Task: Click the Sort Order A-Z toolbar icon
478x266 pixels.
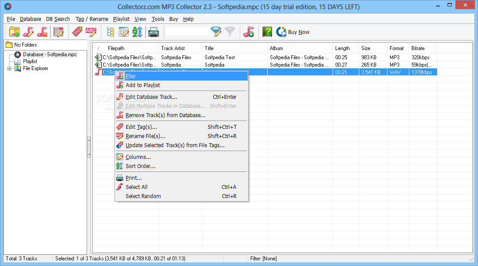Action: pos(137,32)
